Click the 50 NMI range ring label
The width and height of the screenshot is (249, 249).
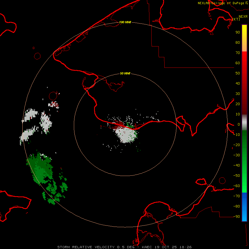point(125,73)
